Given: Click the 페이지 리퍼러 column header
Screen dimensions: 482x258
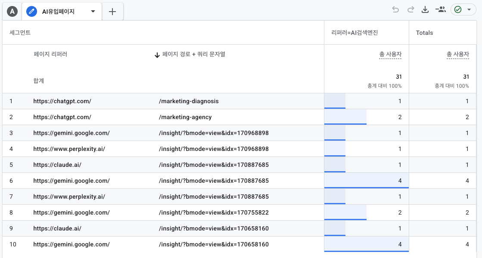Looking at the screenshot, I should pyautogui.click(x=50, y=54).
